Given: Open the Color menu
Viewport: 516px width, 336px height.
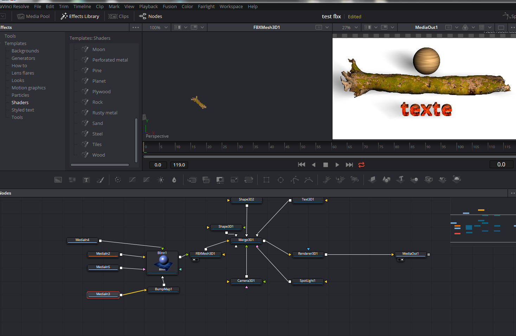Looking at the screenshot, I should click(187, 6).
